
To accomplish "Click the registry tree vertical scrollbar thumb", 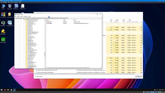I will (x=45, y=55).
